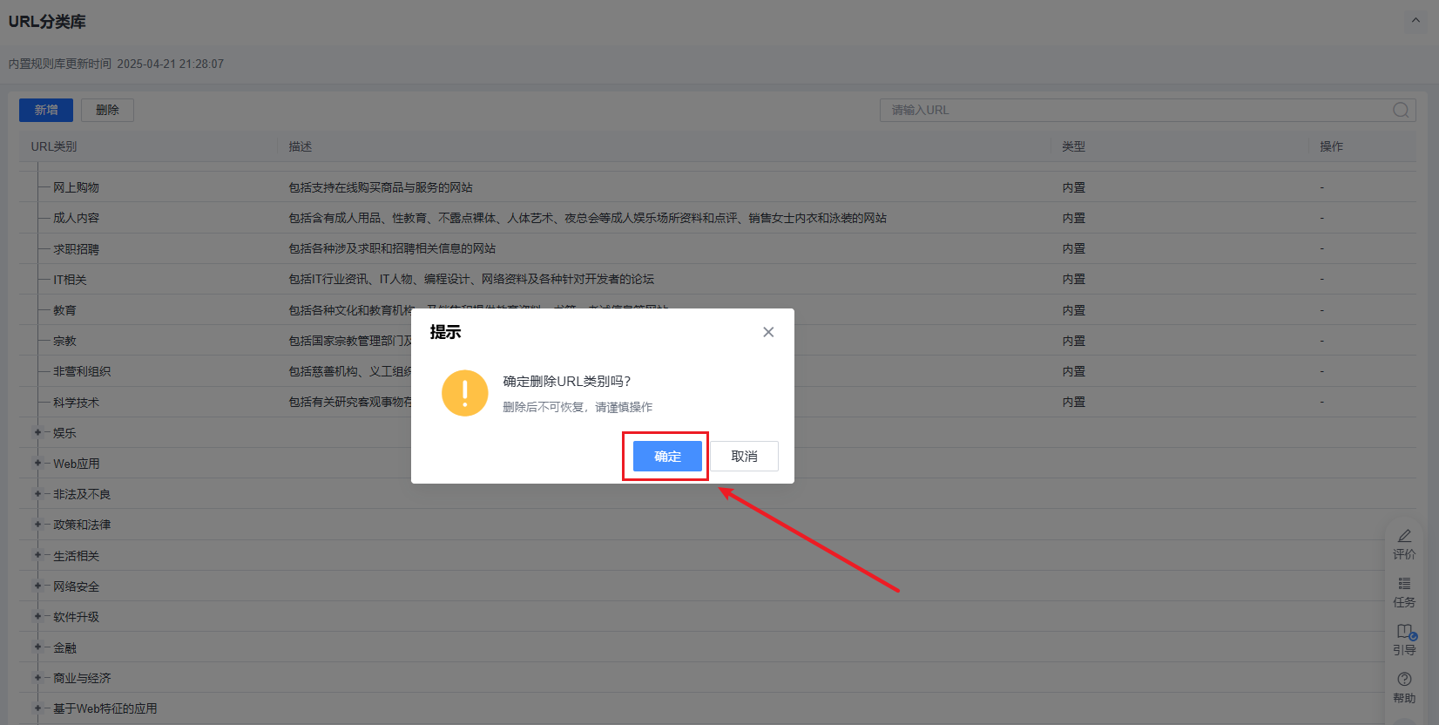Expand the Web应用 category
Viewport: 1439px width, 725px height.
pos(37,463)
